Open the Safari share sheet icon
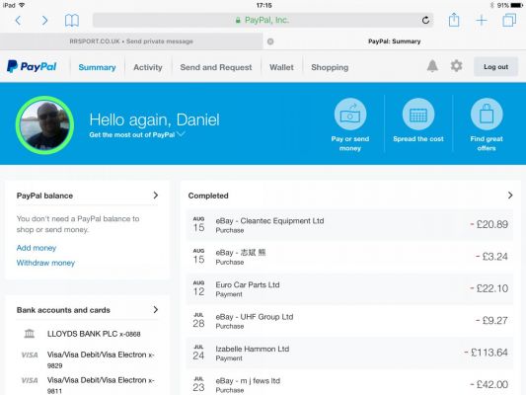The height and width of the screenshot is (395, 526). (454, 20)
